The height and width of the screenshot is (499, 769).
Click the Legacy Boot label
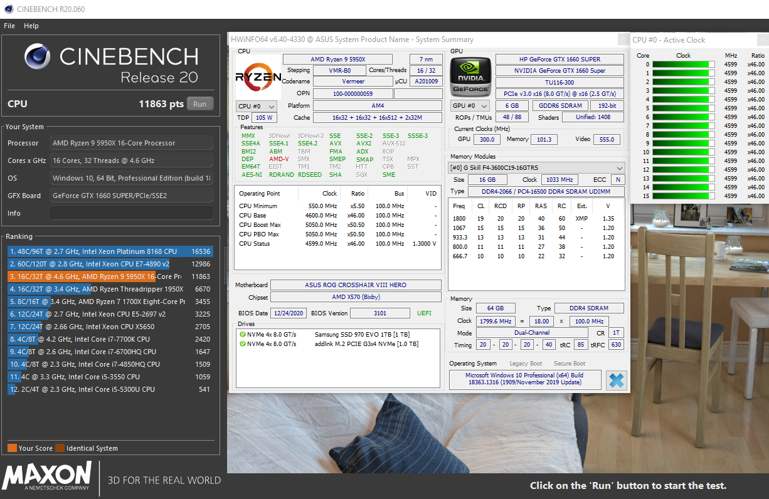click(x=526, y=364)
